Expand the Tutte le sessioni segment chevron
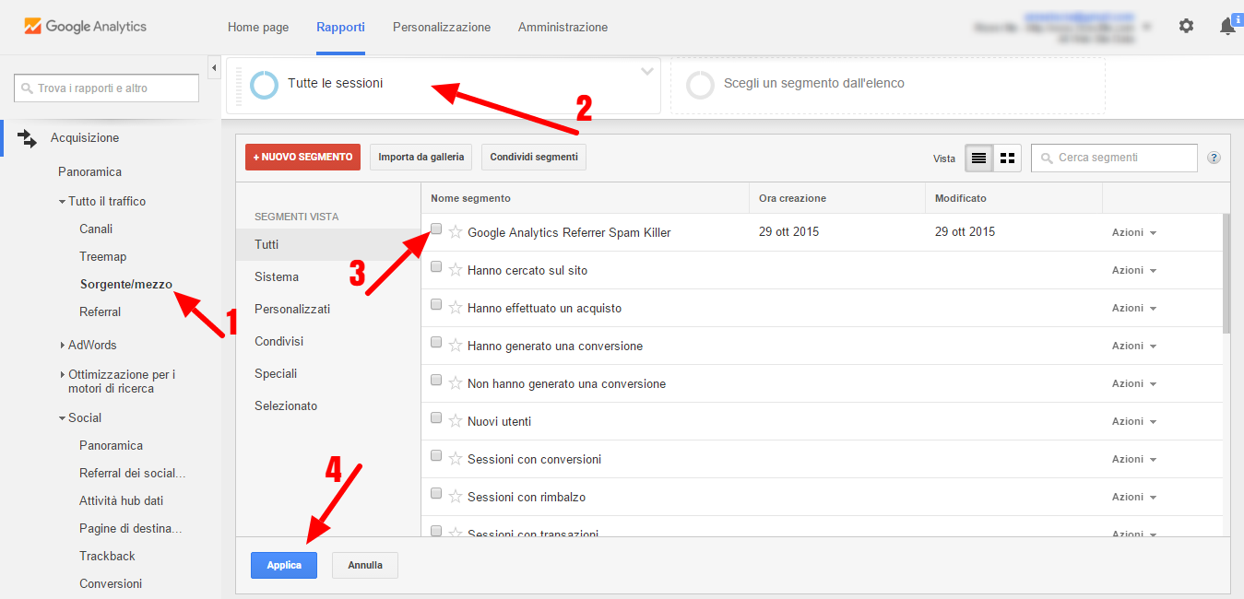The width and height of the screenshot is (1244, 599). click(x=647, y=72)
